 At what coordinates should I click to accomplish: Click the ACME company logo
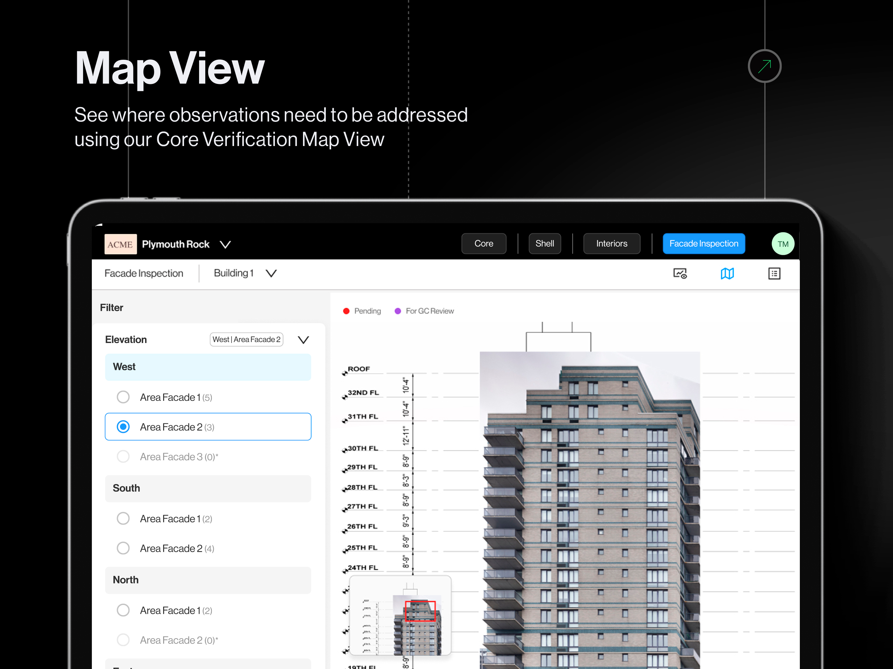point(120,244)
